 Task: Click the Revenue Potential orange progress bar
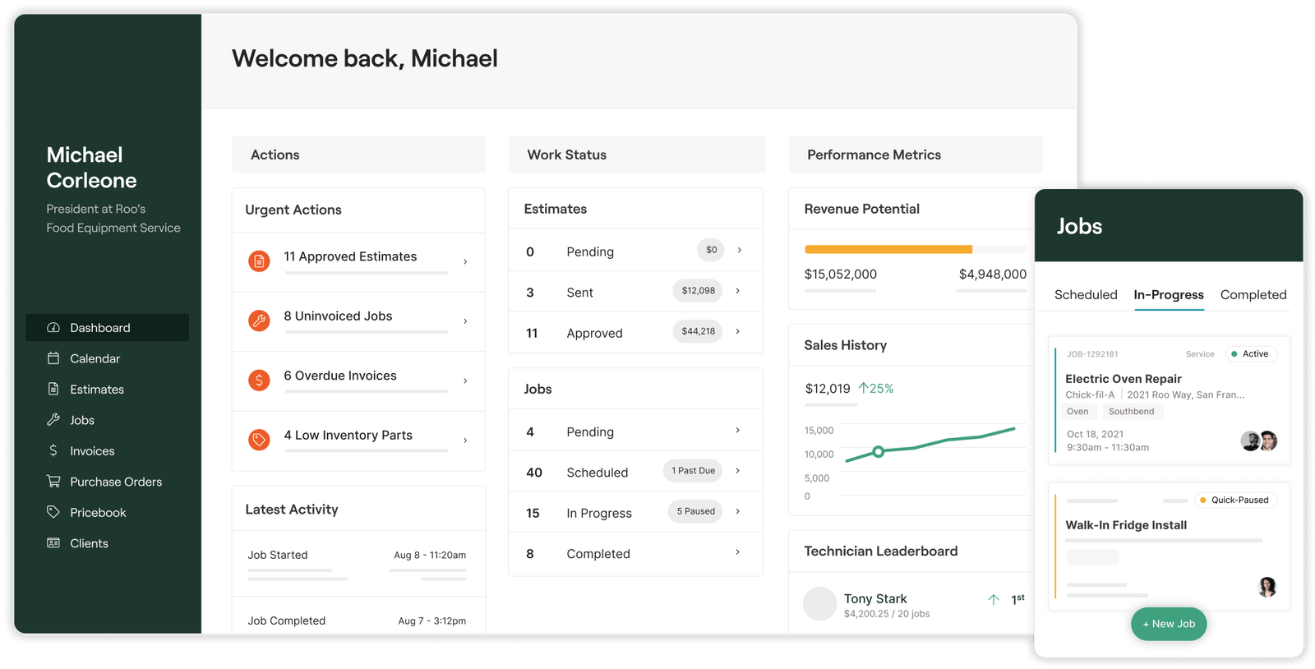click(x=888, y=249)
